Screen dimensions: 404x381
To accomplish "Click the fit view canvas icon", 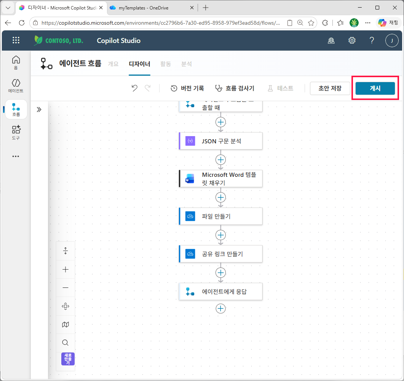I will click(65, 306).
